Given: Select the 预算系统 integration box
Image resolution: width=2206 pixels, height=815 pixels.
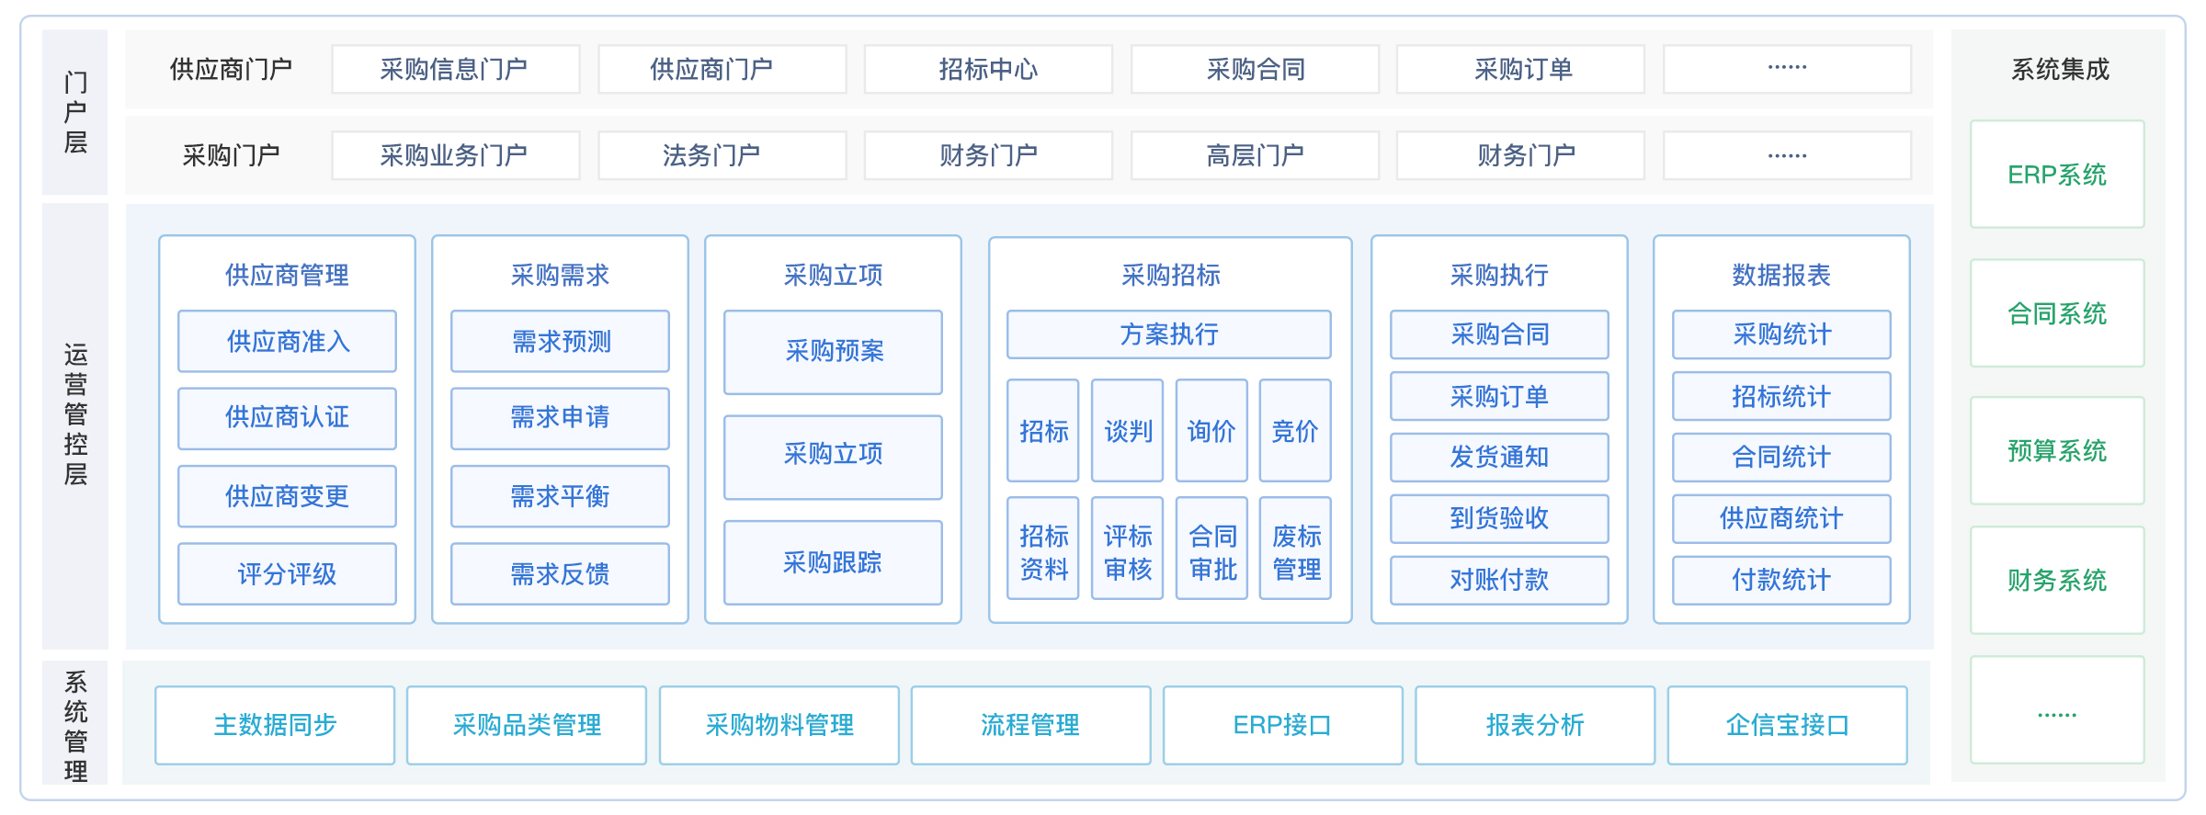Looking at the screenshot, I should pos(2057,451).
